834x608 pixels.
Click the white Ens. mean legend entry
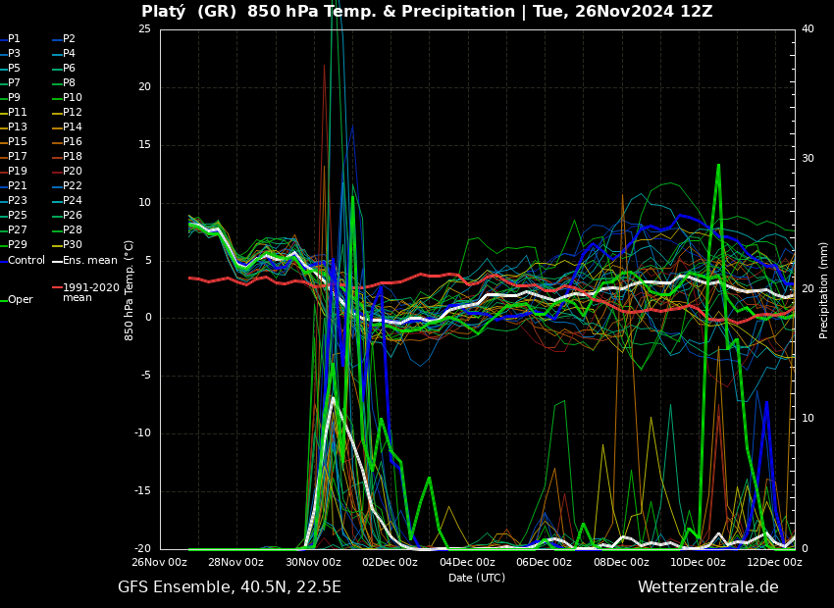89,261
